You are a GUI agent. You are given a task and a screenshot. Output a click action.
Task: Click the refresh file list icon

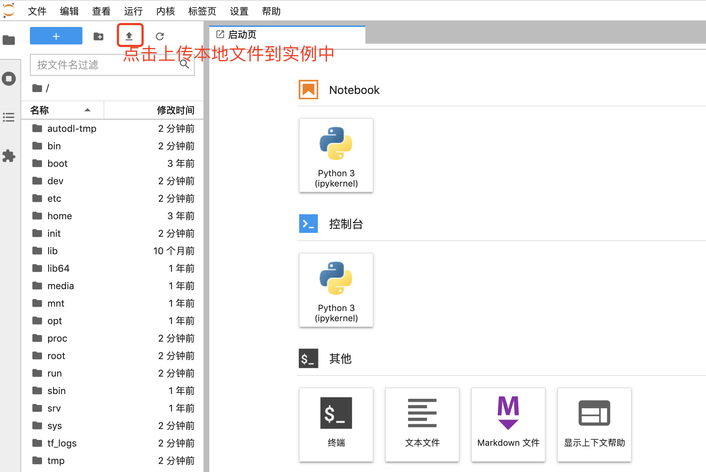(x=160, y=36)
